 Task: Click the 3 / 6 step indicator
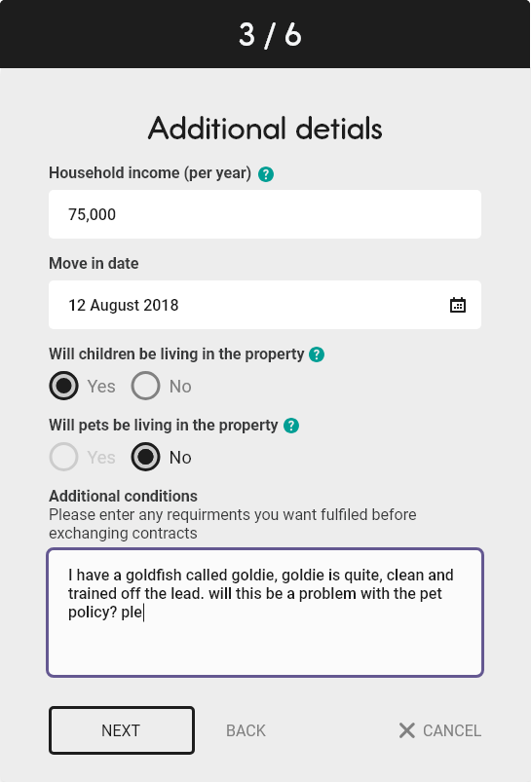coord(270,35)
